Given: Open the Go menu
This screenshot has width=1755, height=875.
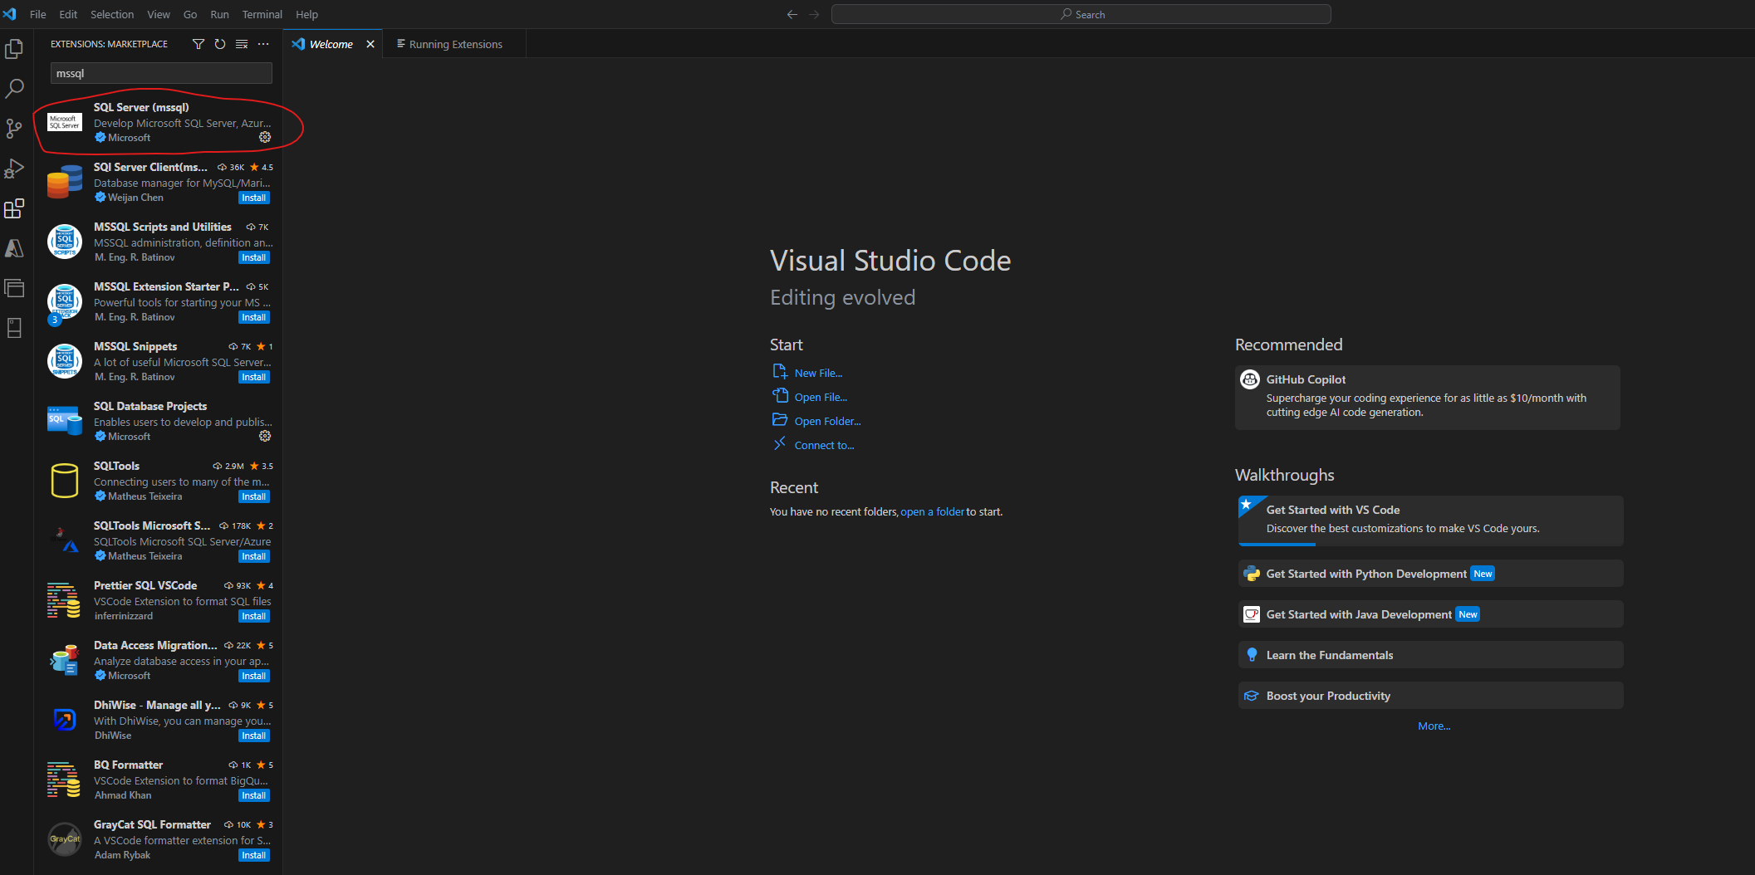Looking at the screenshot, I should (x=190, y=14).
